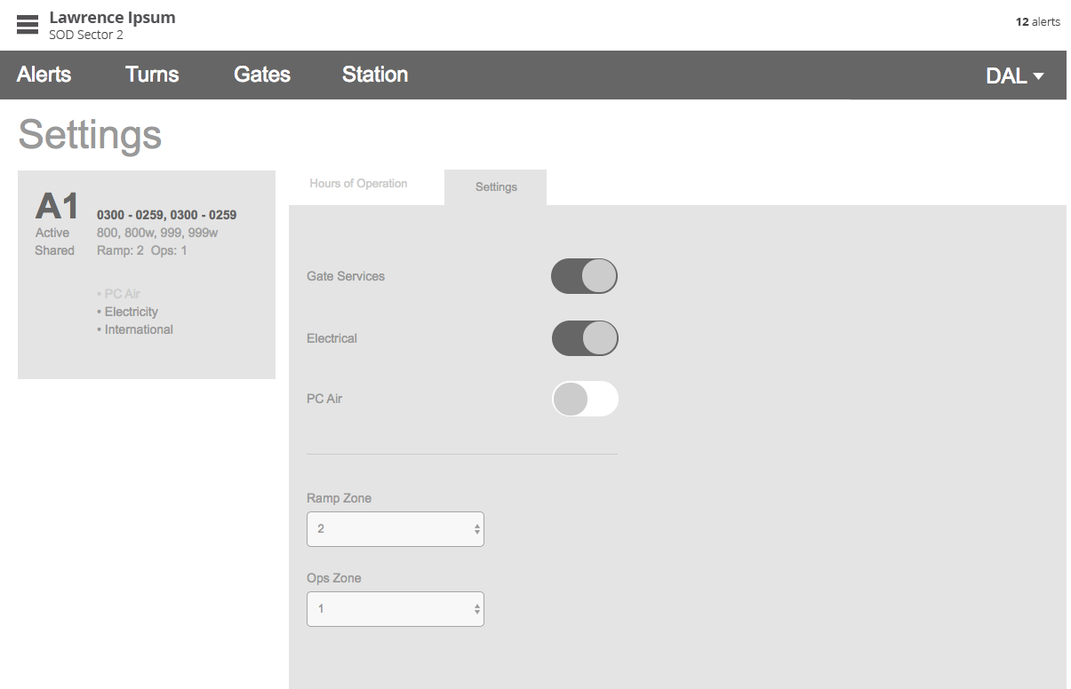Viewport: 1071px width, 689px height.
Task: Disable the Gate Services toggle
Action: [x=584, y=276]
